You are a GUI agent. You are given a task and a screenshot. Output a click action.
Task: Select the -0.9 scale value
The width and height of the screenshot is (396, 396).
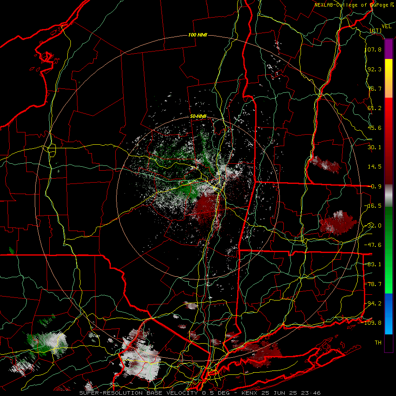(374, 187)
